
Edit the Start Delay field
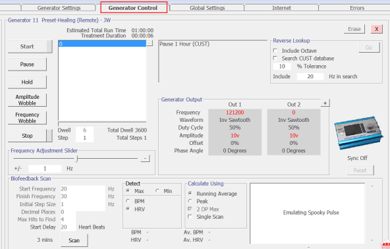[x=68, y=227]
